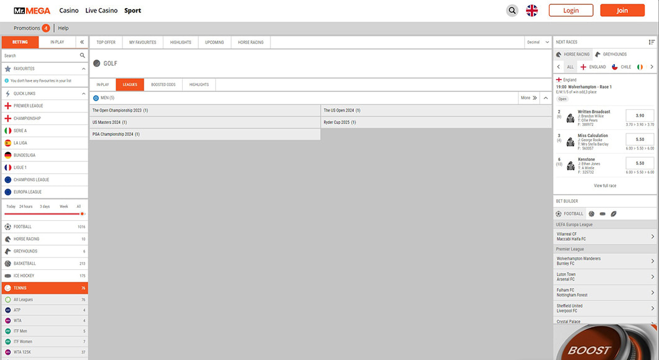The image size is (659, 360).
Task: Open the site search magnifier icon
Action: click(512, 11)
